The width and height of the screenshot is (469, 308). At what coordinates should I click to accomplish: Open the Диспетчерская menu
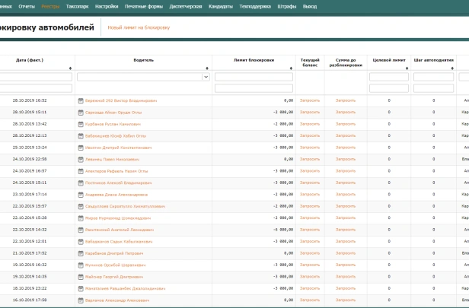pos(185,5)
